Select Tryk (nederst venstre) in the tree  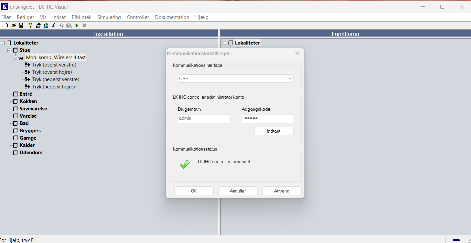56,79
